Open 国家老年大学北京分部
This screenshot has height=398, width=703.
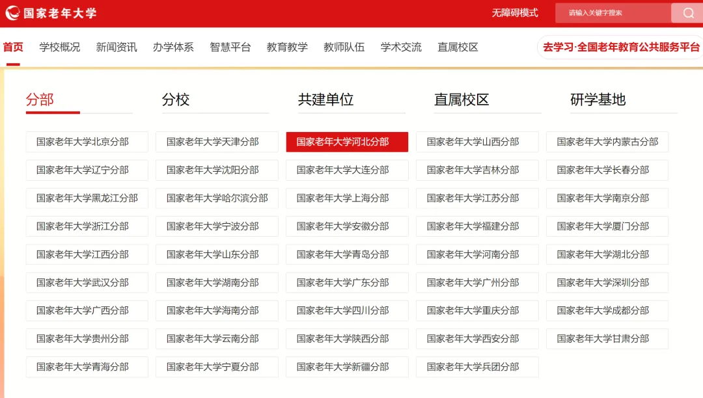(87, 142)
